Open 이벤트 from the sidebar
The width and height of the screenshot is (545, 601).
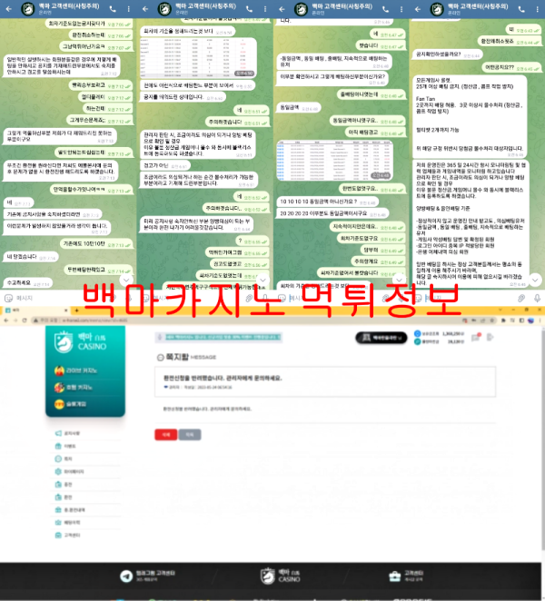pyautogui.click(x=65, y=446)
